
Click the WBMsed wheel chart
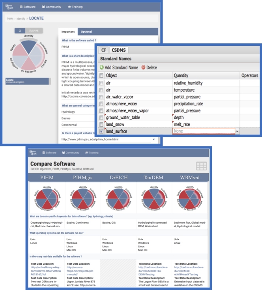190,199
